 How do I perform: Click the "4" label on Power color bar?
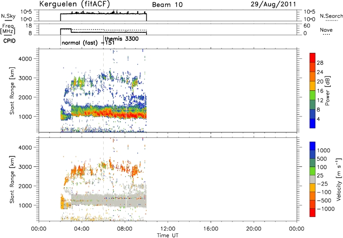tap(318, 119)
